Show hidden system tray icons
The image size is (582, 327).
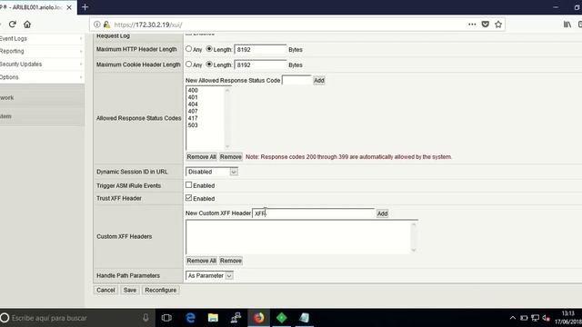(x=513, y=318)
